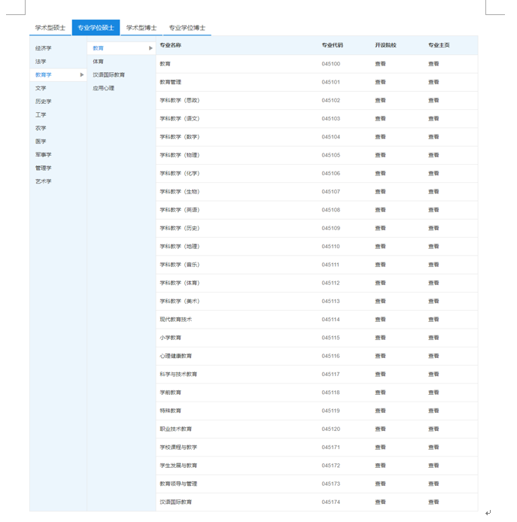Select 经济学 in the discipline list
Screen dimensions: 517x522
click(x=44, y=48)
